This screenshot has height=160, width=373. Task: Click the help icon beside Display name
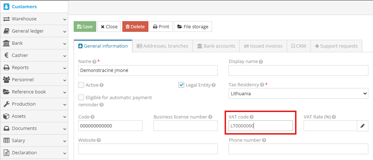point(261,62)
